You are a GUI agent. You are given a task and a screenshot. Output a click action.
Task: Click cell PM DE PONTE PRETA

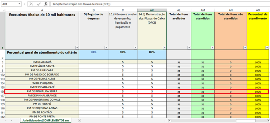point(42,116)
